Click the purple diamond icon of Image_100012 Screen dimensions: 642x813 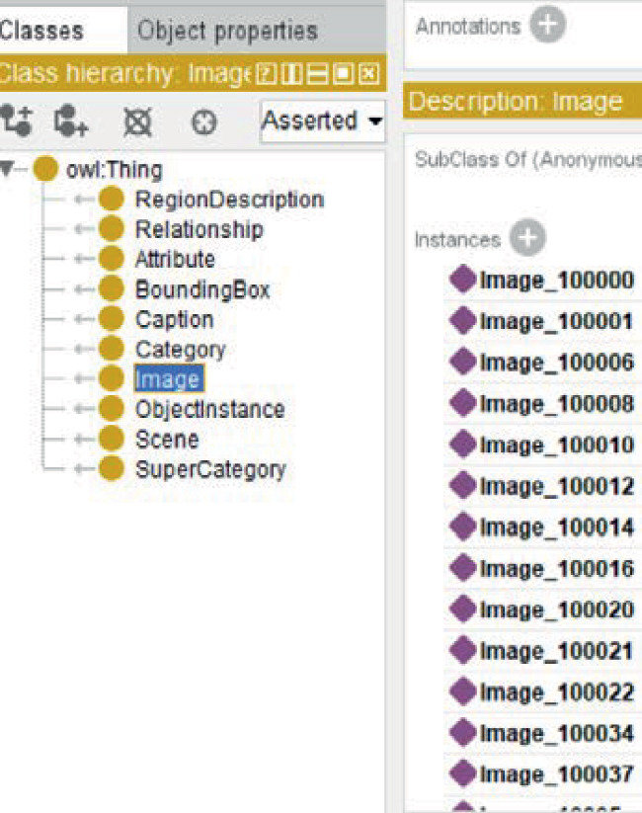click(x=462, y=484)
